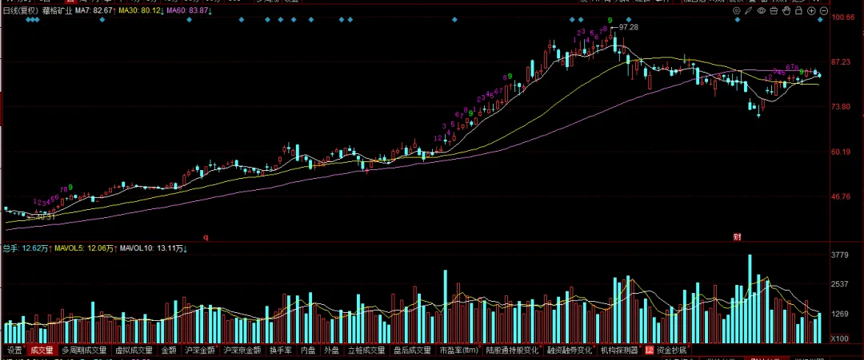Switch to 立桩成交量 tab

(366, 350)
